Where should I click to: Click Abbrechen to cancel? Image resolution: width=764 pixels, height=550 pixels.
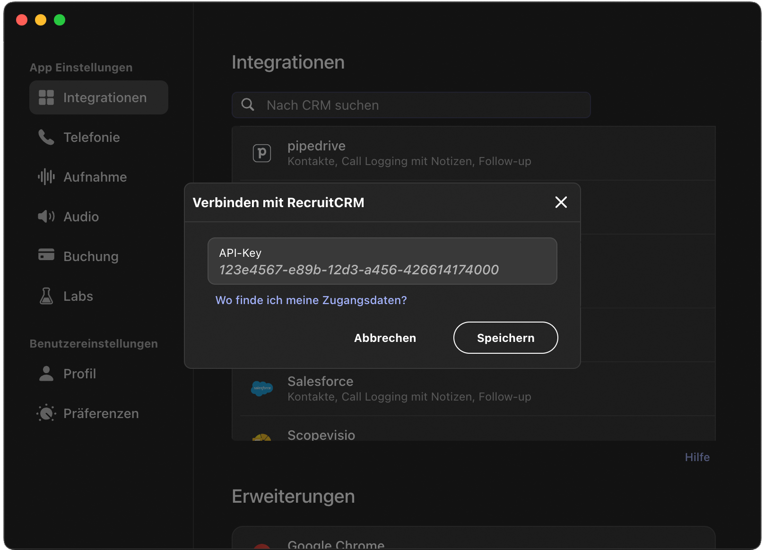tap(385, 338)
